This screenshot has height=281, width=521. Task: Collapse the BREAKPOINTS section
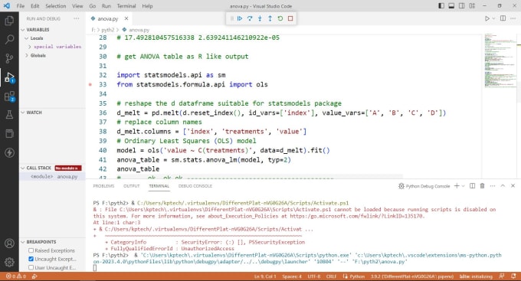tap(23, 242)
